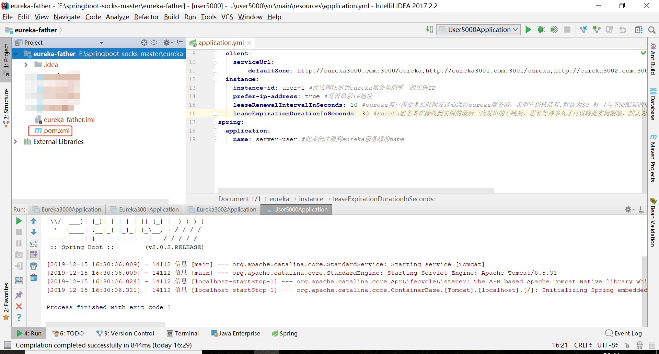
Task: Expand External Libraries node
Action: click(x=15, y=141)
